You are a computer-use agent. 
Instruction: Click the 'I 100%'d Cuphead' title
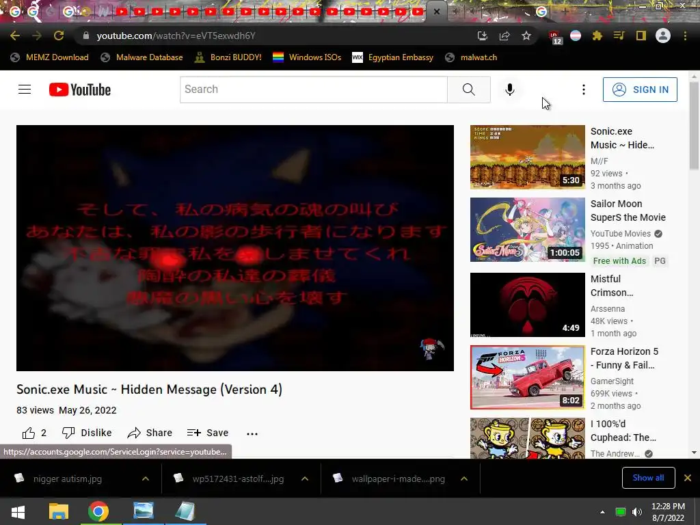click(x=623, y=431)
